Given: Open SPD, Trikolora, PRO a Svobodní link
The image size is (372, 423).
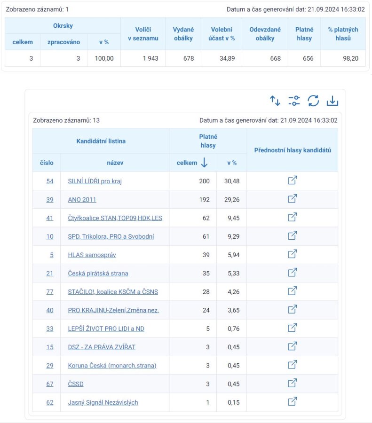Looking at the screenshot, I should (x=111, y=236).
